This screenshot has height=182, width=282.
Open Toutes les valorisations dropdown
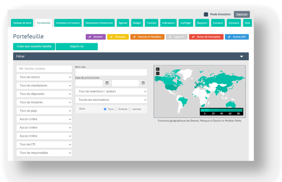click(x=111, y=100)
